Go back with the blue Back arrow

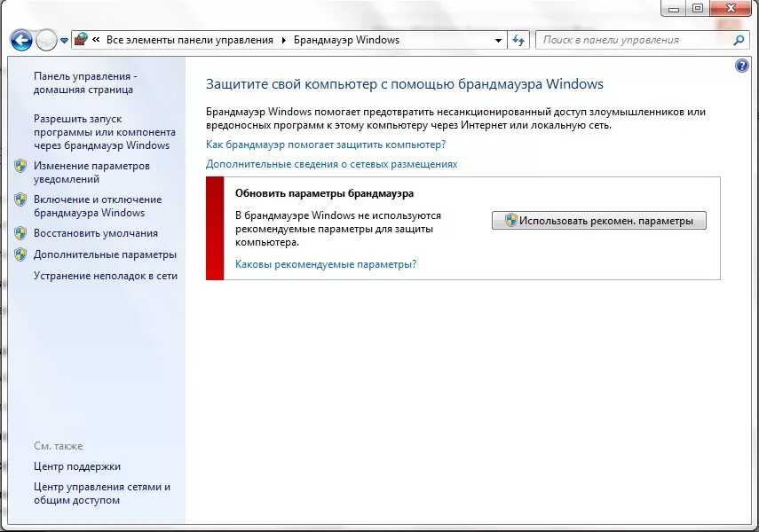(21, 40)
